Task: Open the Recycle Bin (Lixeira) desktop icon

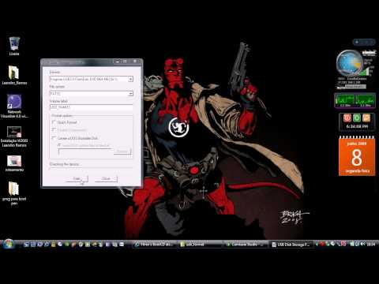Action: pos(14,47)
